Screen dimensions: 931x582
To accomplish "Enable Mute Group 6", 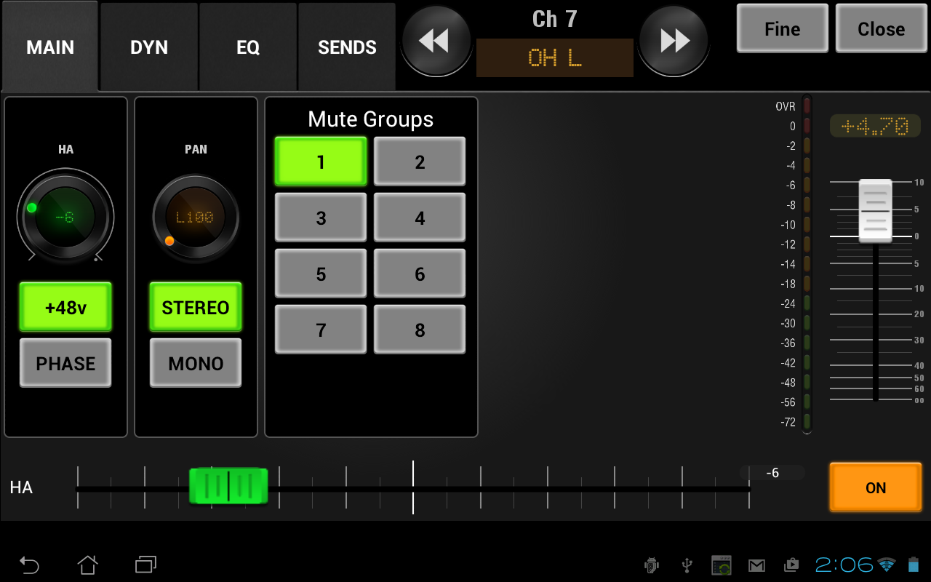I will pyautogui.click(x=420, y=274).
